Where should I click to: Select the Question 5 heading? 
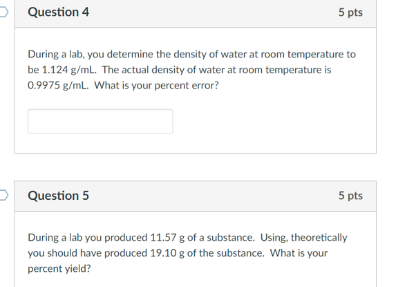point(58,196)
